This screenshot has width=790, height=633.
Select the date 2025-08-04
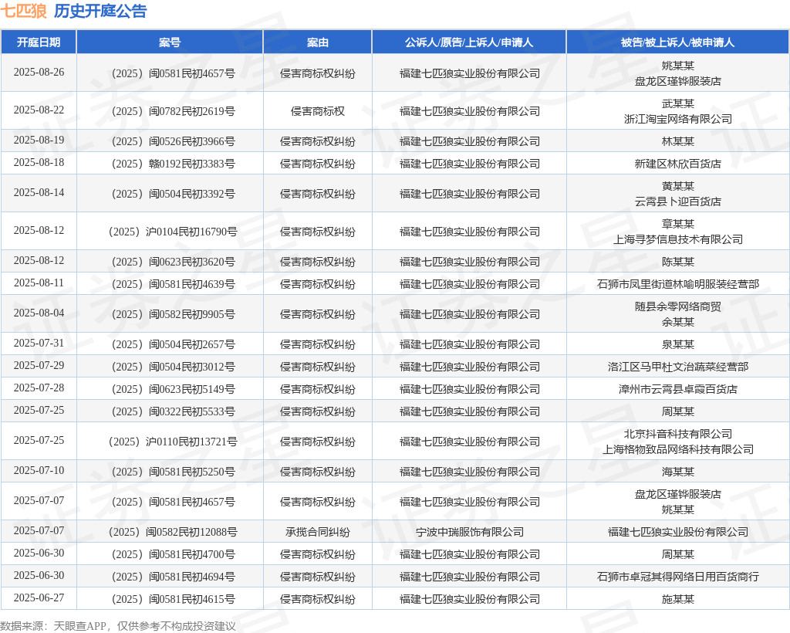click(x=39, y=313)
